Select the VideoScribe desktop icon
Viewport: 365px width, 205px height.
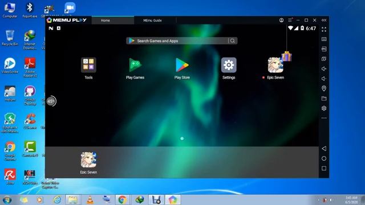pos(10,65)
